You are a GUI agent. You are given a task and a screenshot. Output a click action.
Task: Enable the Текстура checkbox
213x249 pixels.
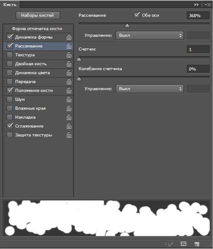point(10,55)
